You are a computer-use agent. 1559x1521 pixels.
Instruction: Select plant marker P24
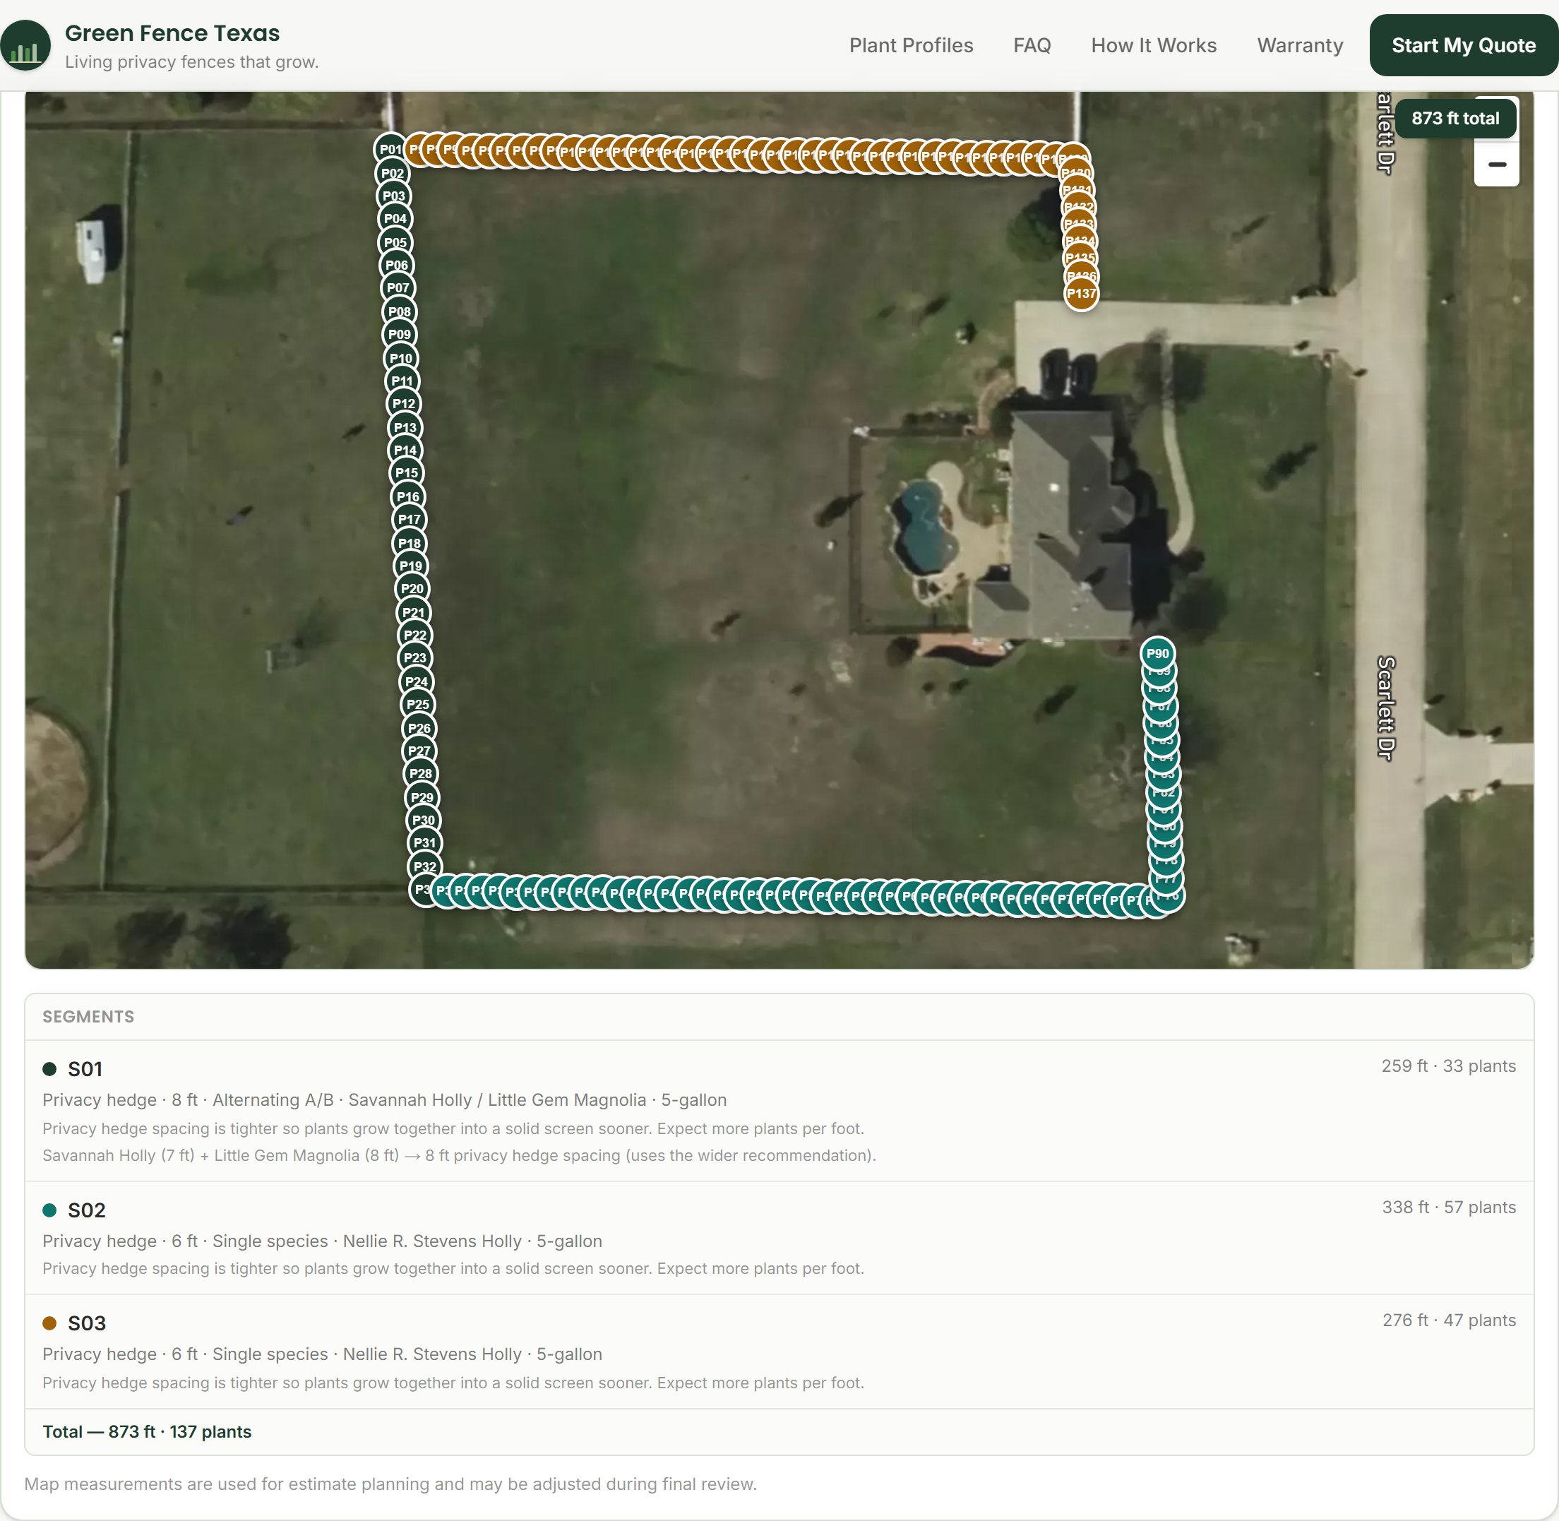click(416, 682)
